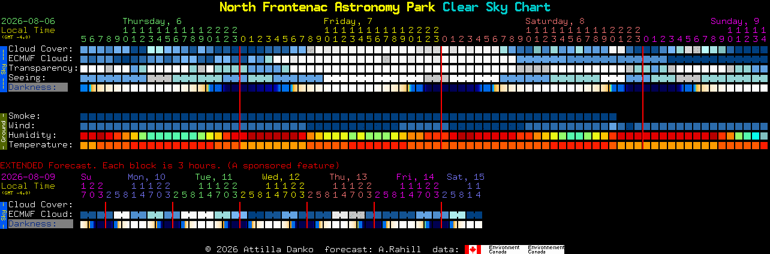Viewport: 770px width, 254px height.
Task: Open the extended forecast ECMWF Cloud label
Action: point(41,214)
